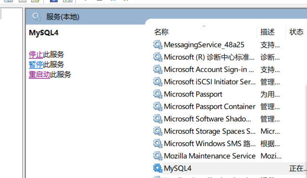Viewport: 307px width, 178px height.
Task: Select Microsoft Software Shadow Copy service
Action: [230, 119]
